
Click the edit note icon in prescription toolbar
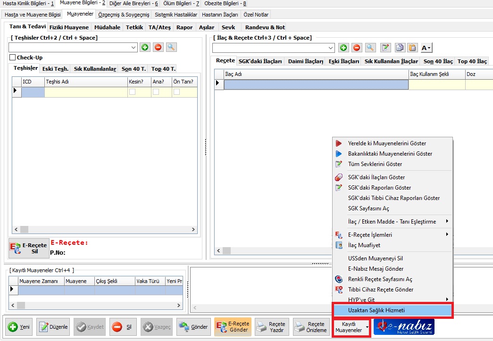click(386, 48)
